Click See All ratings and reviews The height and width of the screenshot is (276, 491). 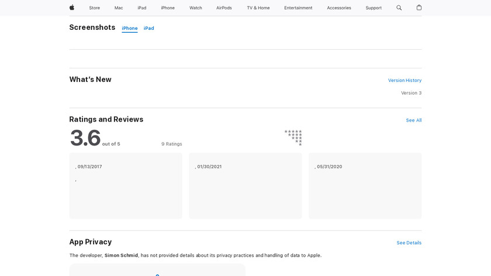pos(414,120)
